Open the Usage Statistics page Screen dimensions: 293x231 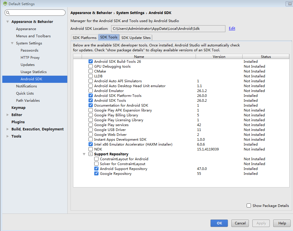(34, 72)
